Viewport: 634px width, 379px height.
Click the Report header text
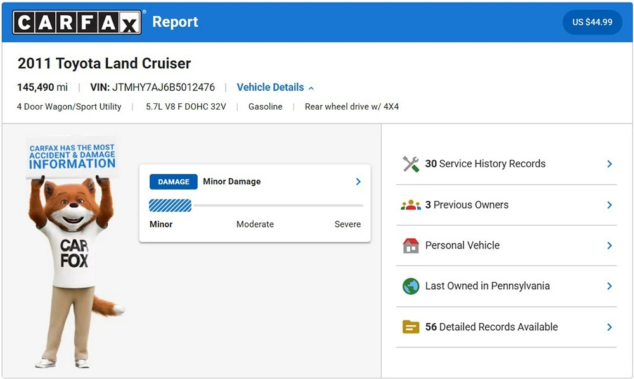point(175,22)
